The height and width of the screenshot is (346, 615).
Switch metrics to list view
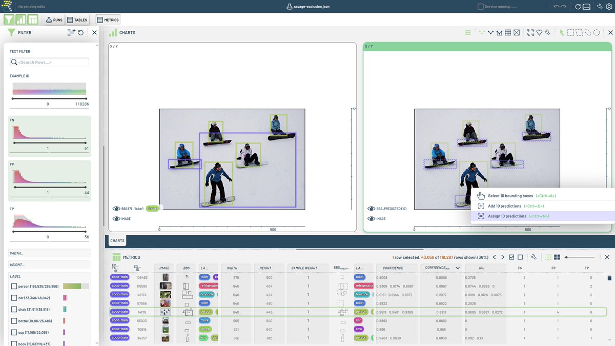(x=548, y=257)
